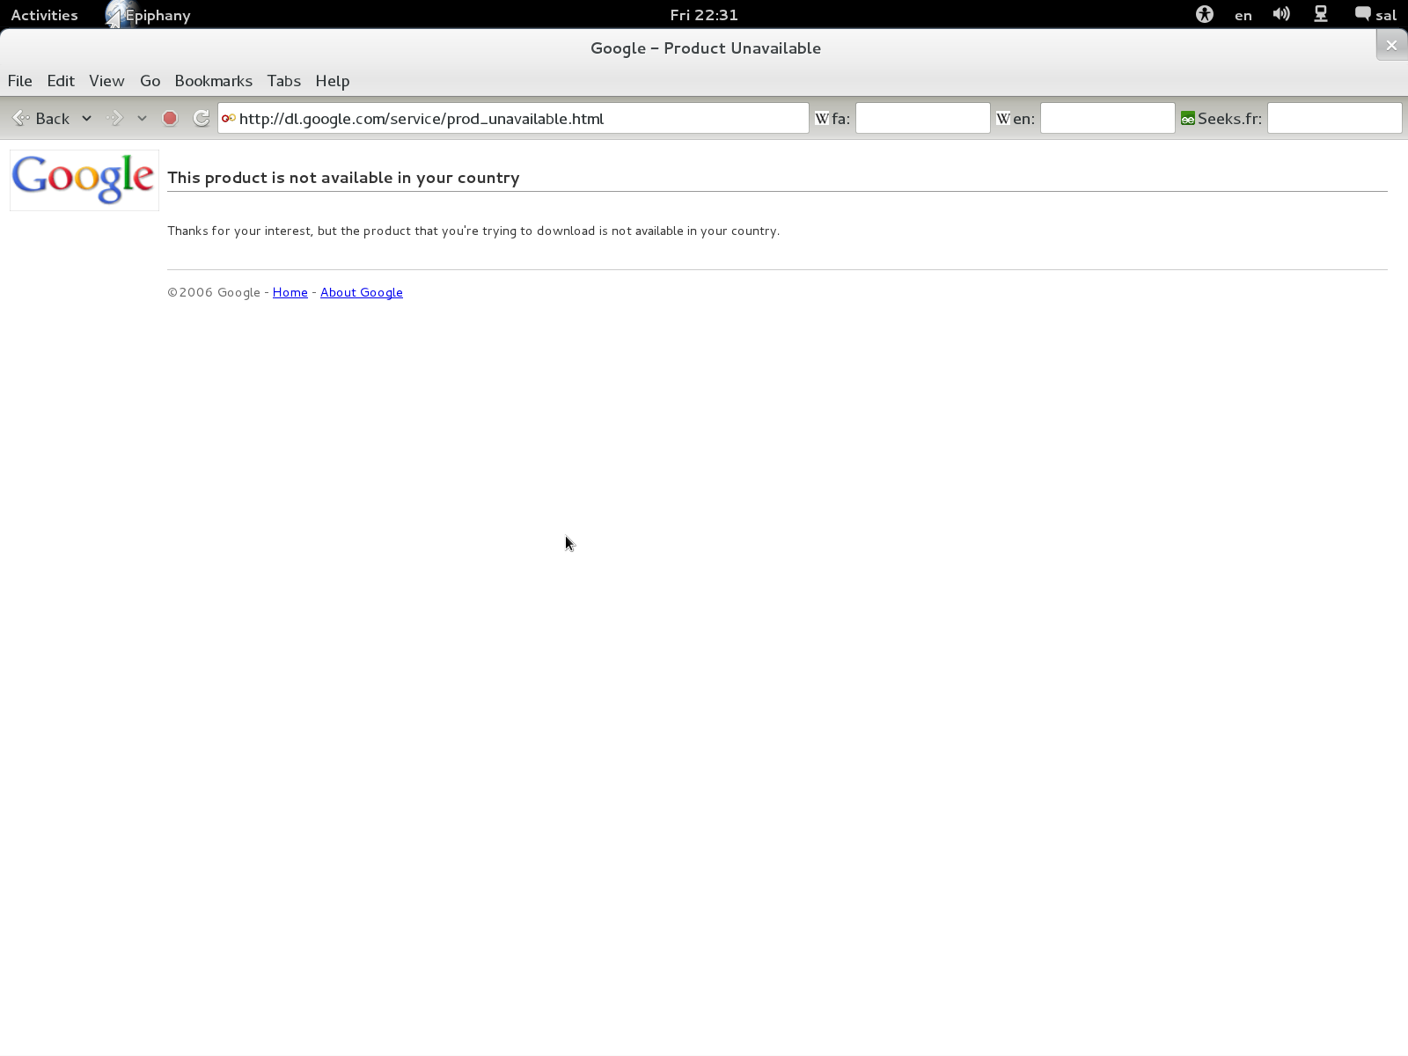Follow the About Google link
Image resolution: width=1408 pixels, height=1056 pixels.
(x=361, y=292)
